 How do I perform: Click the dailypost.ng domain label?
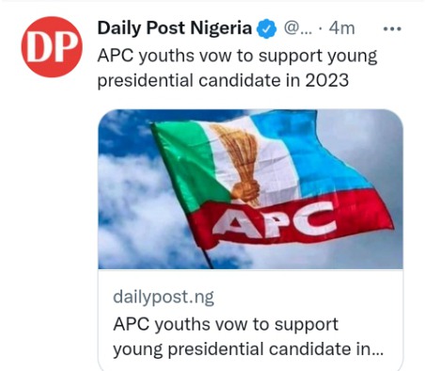[x=164, y=297]
